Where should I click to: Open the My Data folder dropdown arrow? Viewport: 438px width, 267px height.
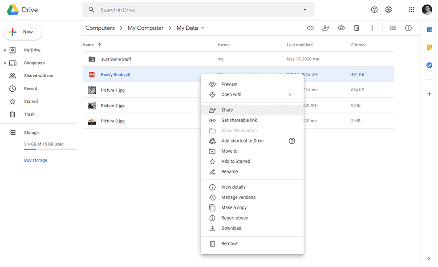click(203, 28)
